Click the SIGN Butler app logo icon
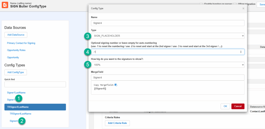The image size is (265, 129). point(5,5)
